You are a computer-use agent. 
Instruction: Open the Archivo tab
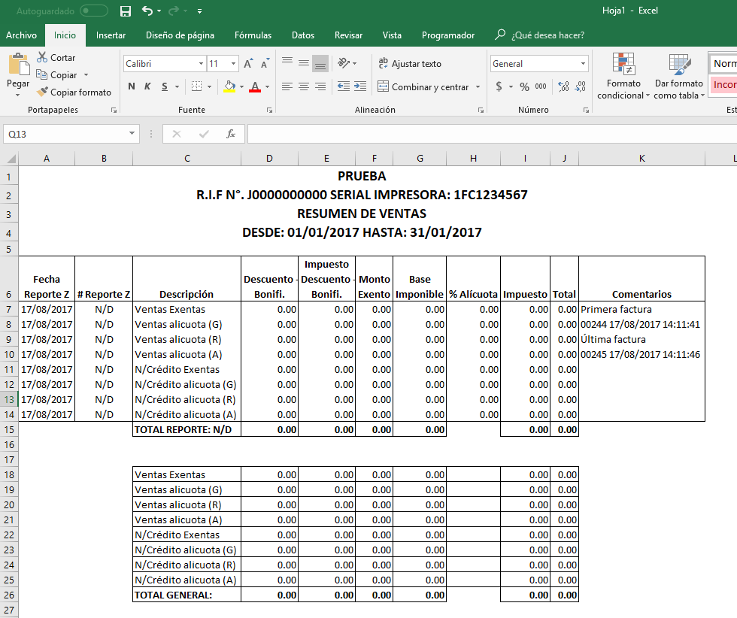(21, 35)
